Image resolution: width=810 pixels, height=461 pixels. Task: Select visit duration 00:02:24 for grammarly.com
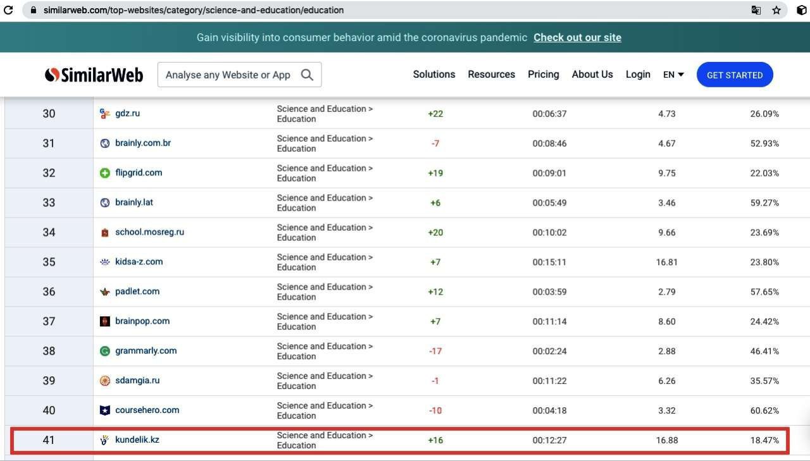coord(549,351)
